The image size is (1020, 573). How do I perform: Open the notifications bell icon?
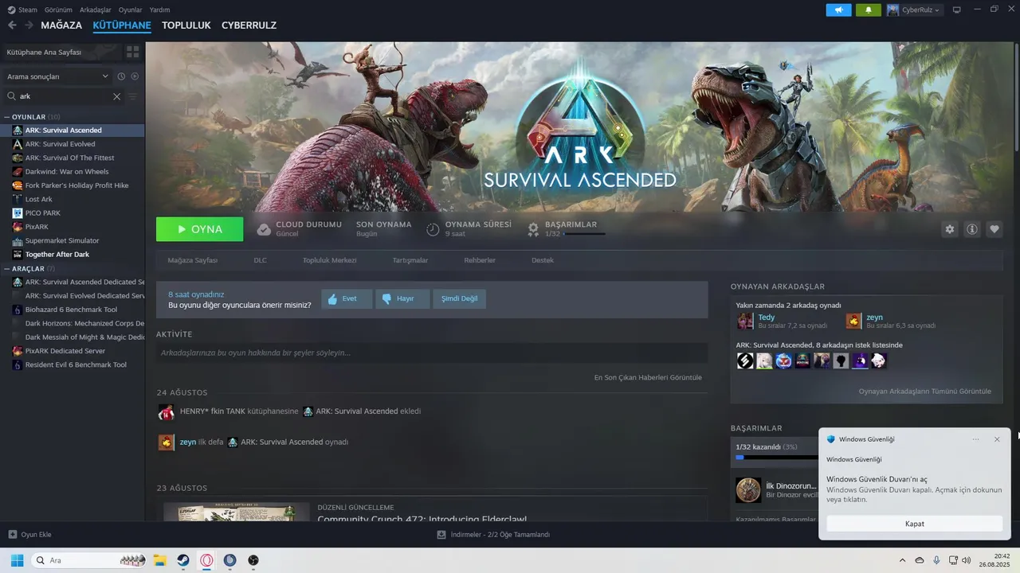pos(869,10)
